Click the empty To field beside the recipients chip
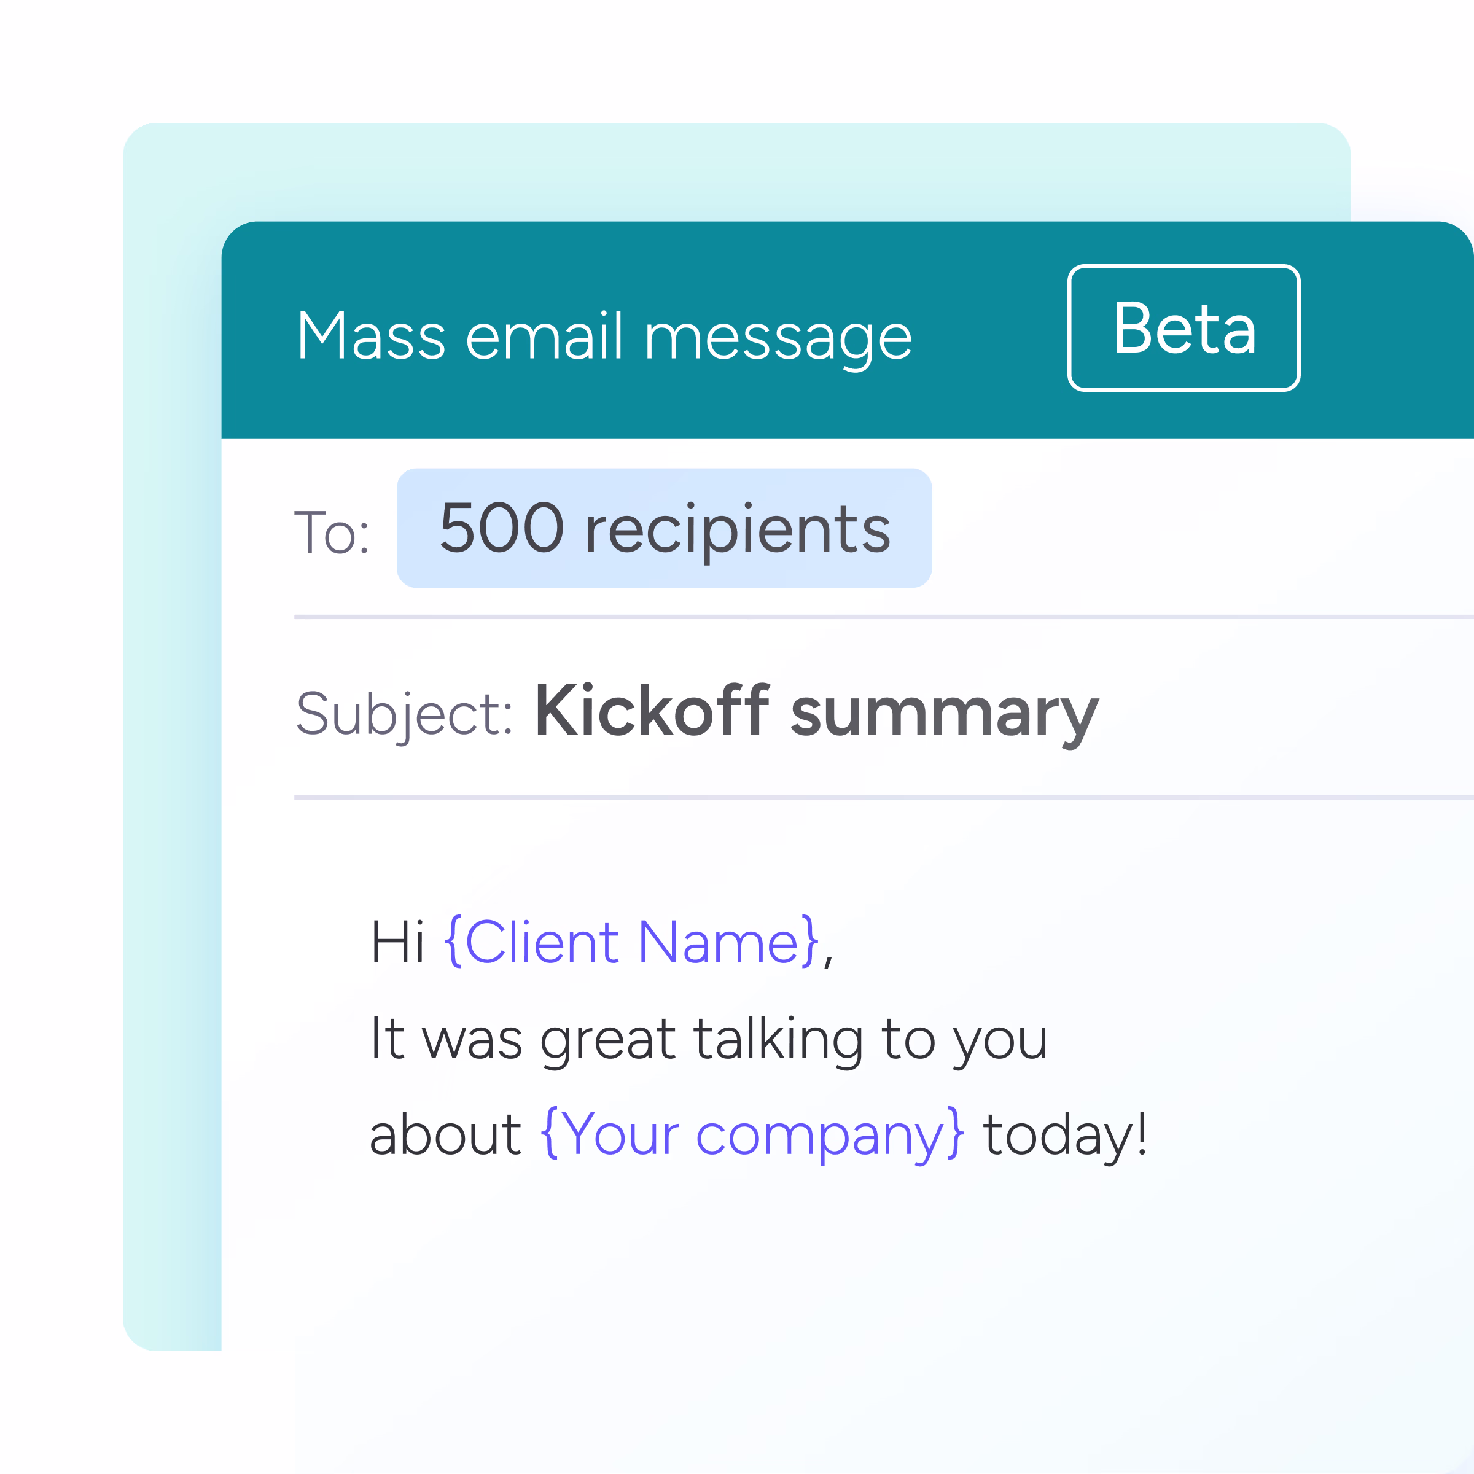Viewport: 1474px width, 1474px height. pyautogui.click(x=1202, y=528)
